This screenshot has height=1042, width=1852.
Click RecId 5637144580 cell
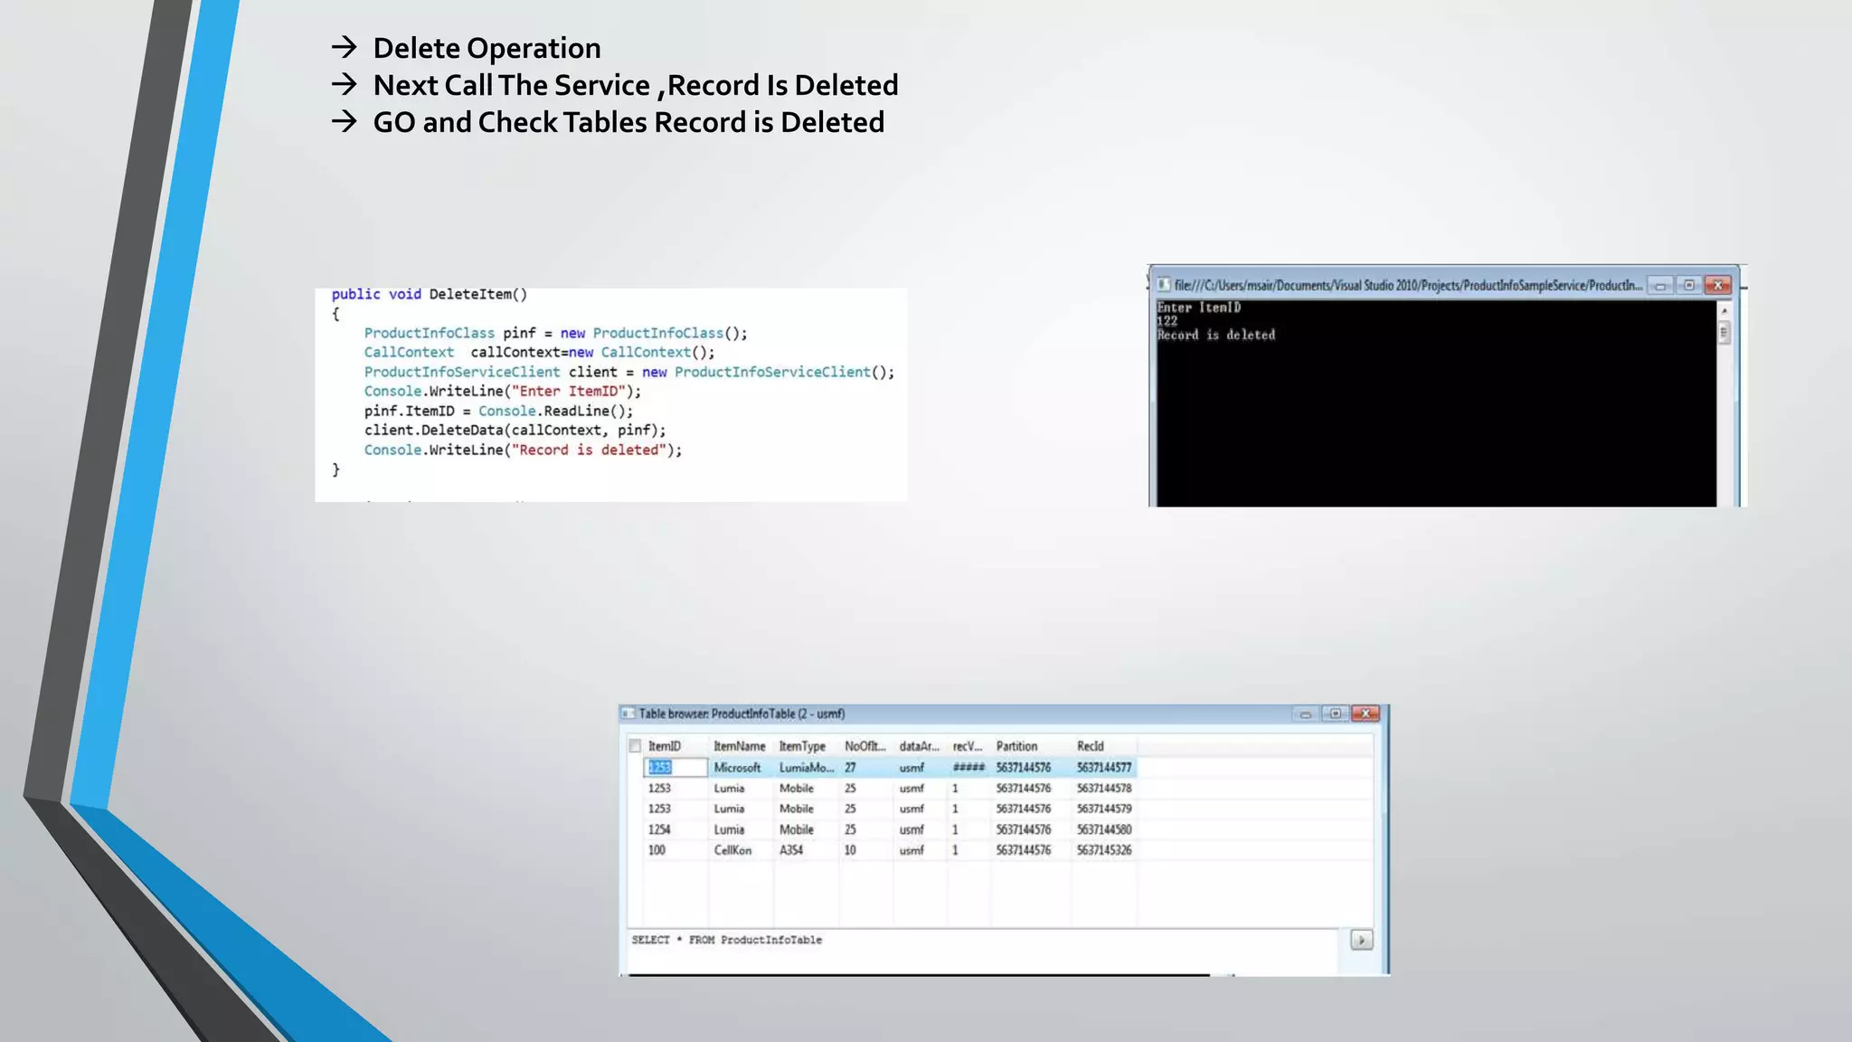click(1104, 829)
